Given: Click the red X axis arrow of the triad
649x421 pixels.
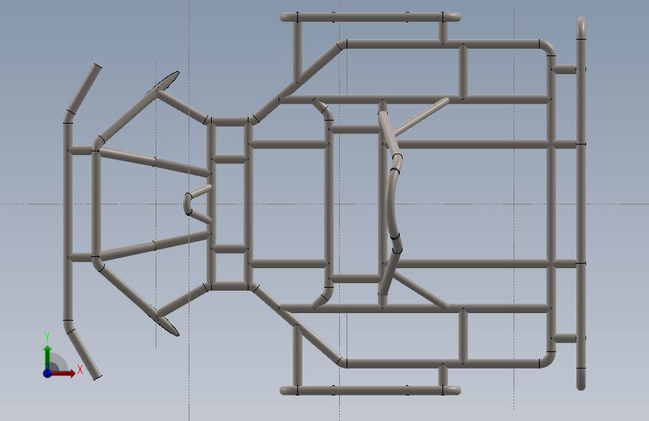Looking at the screenshot, I should point(63,373).
